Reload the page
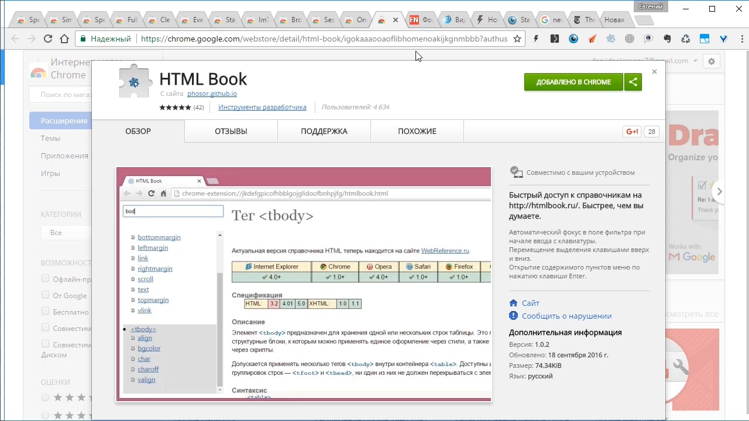Screen dimensions: 749x421 pyautogui.click(x=48, y=39)
